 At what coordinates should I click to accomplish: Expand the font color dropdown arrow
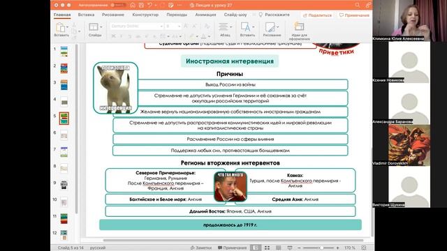tap(209, 36)
